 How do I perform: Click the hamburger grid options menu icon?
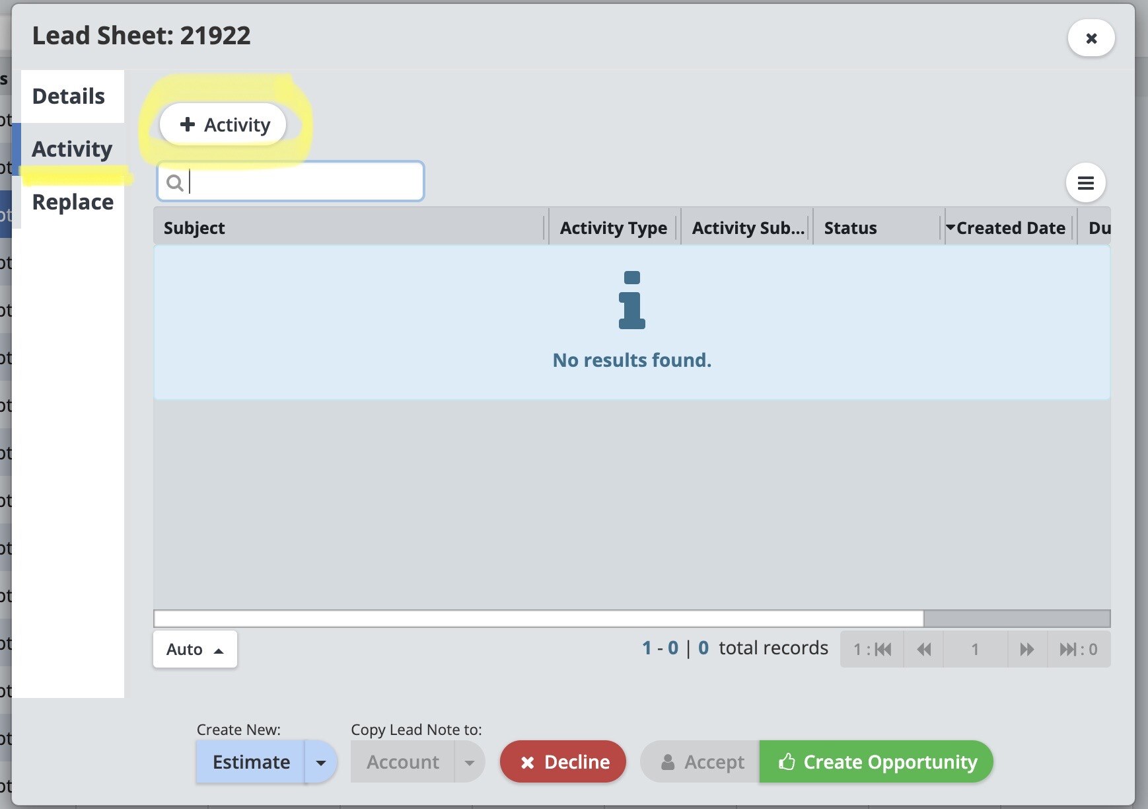pyautogui.click(x=1085, y=183)
